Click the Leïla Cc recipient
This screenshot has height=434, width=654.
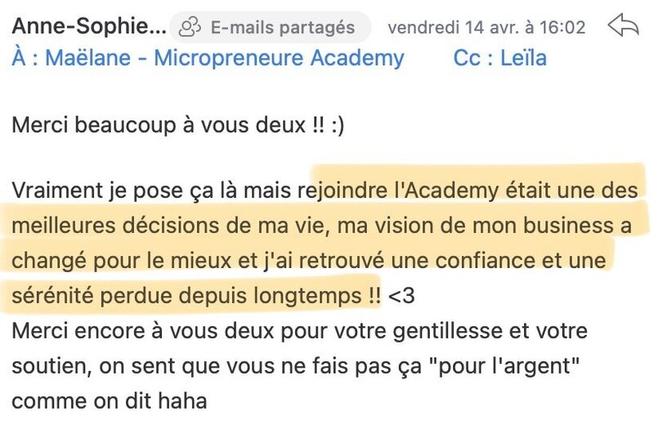point(523,58)
